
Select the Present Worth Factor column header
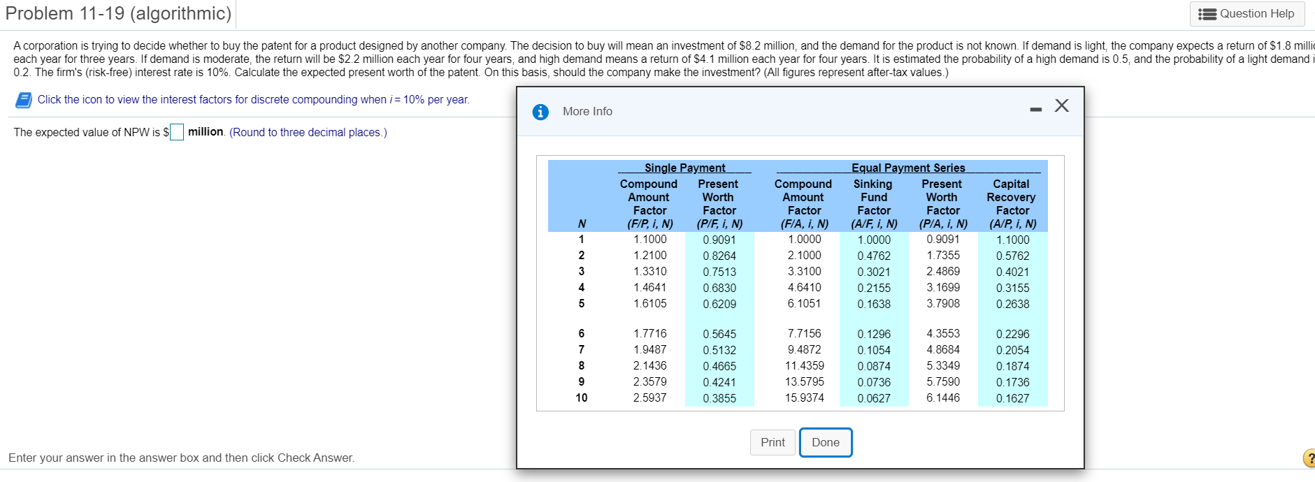[x=719, y=197]
